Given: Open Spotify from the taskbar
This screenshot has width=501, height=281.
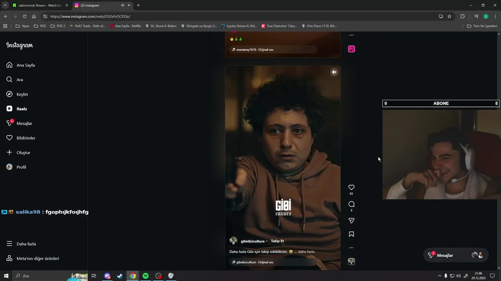Looking at the screenshot, I should click(146, 276).
